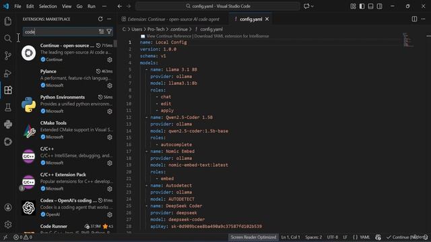431x242 pixels.
Task: Open the Pylance extension entry
Action: pyautogui.click(x=67, y=79)
